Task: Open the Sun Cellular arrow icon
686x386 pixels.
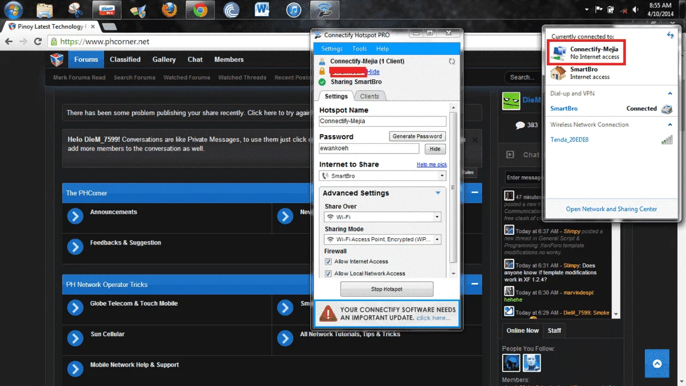Action: point(75,338)
